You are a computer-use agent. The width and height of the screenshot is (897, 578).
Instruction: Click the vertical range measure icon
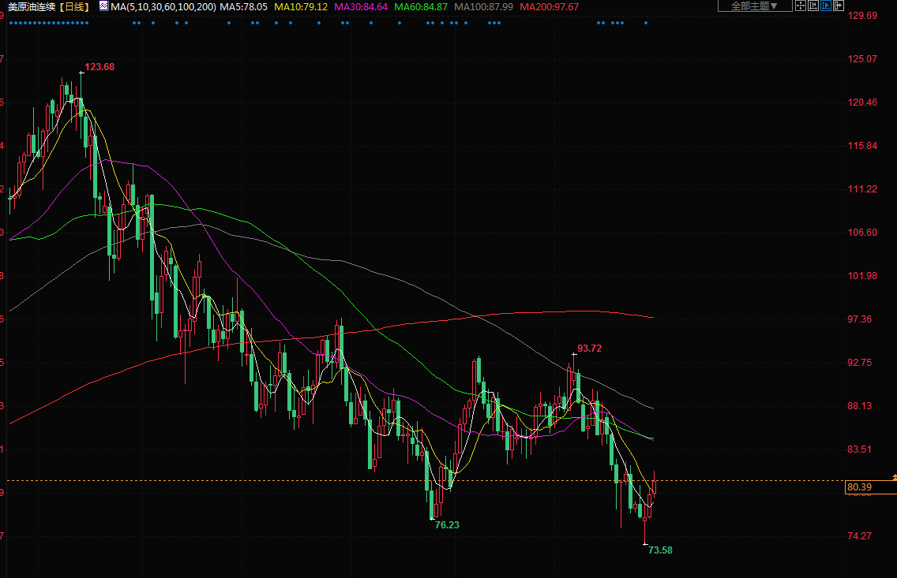click(813, 6)
